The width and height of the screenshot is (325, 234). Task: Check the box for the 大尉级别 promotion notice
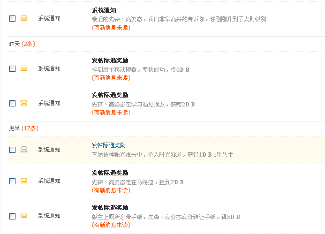[x=13, y=18]
